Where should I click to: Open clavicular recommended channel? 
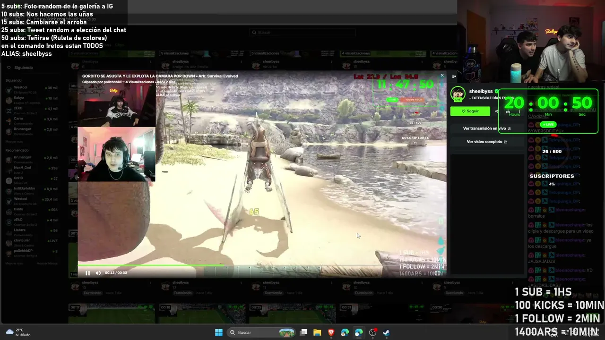pyautogui.click(x=32, y=242)
